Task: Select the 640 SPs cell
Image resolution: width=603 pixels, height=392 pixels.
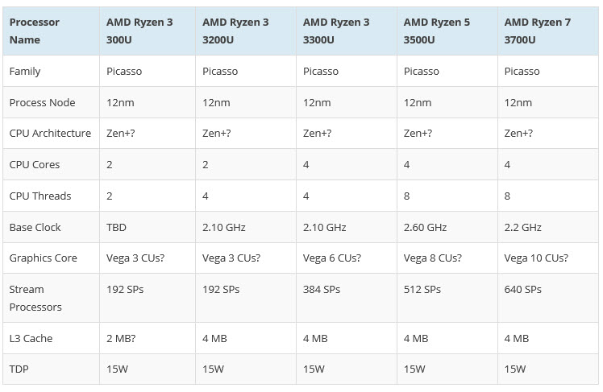Action: click(x=522, y=289)
